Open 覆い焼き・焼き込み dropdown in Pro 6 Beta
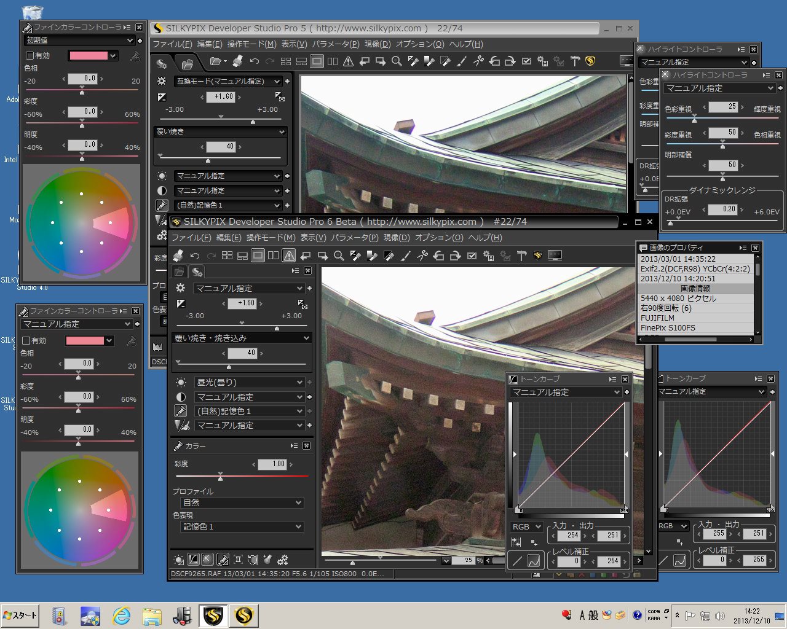 (x=242, y=338)
